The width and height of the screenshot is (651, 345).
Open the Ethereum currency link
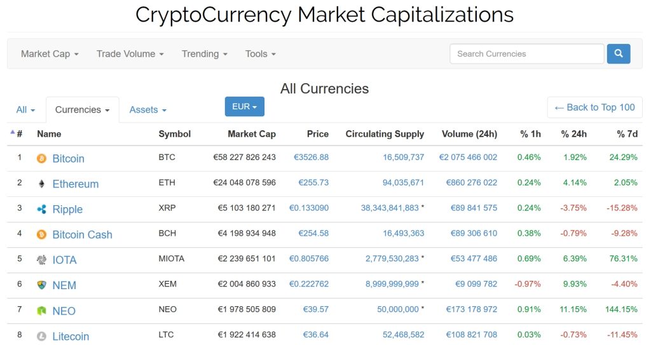(75, 184)
